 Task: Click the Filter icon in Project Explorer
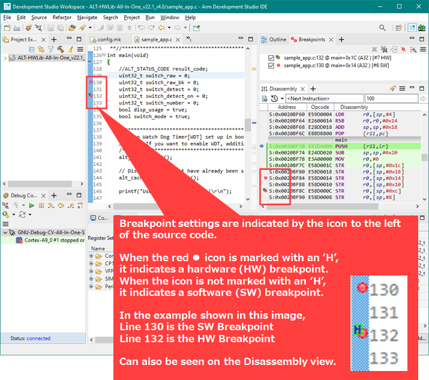(52, 49)
